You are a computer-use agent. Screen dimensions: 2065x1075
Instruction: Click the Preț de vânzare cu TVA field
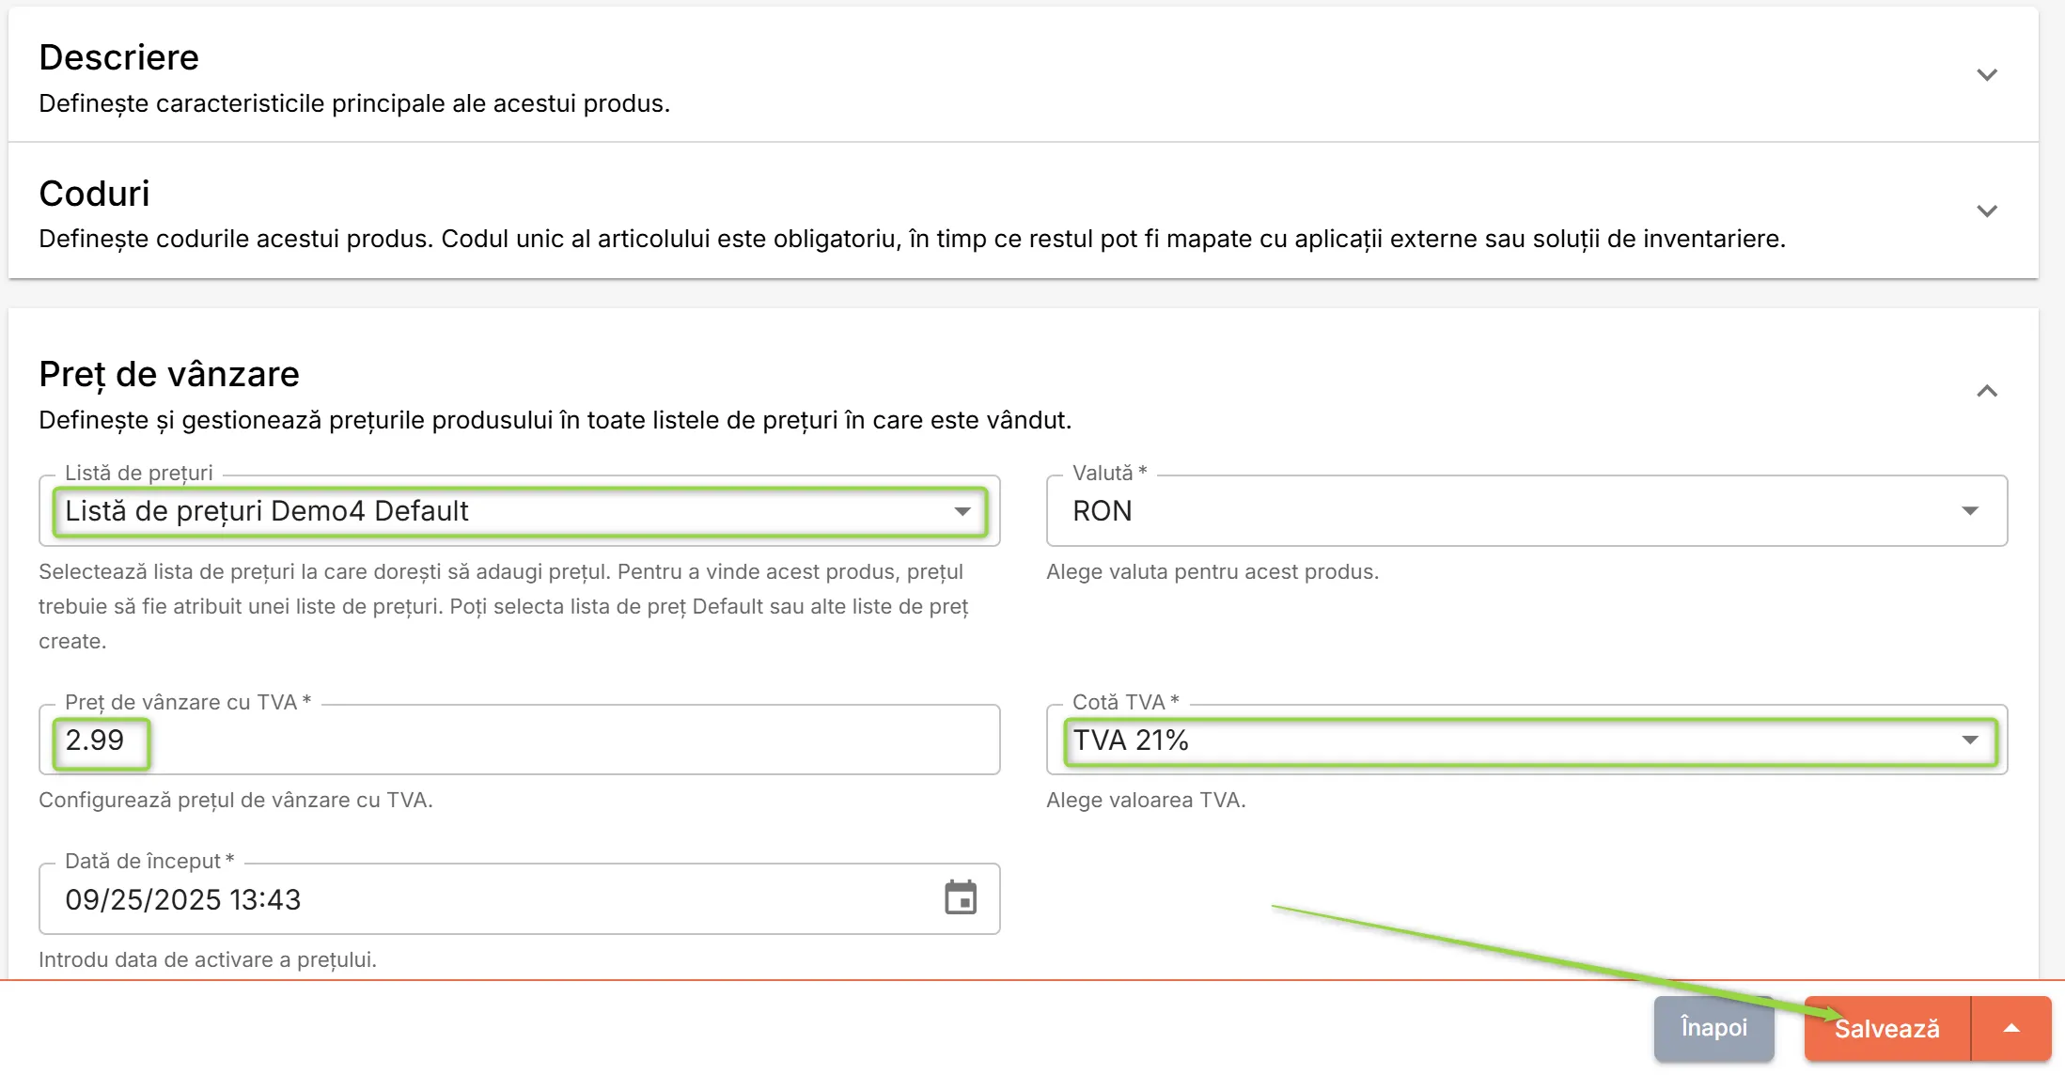[x=519, y=740]
